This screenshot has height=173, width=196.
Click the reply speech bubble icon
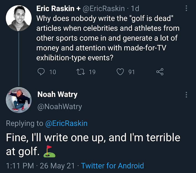[x=41, y=72]
